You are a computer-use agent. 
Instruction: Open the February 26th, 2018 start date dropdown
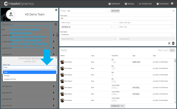(x=89, y=39)
